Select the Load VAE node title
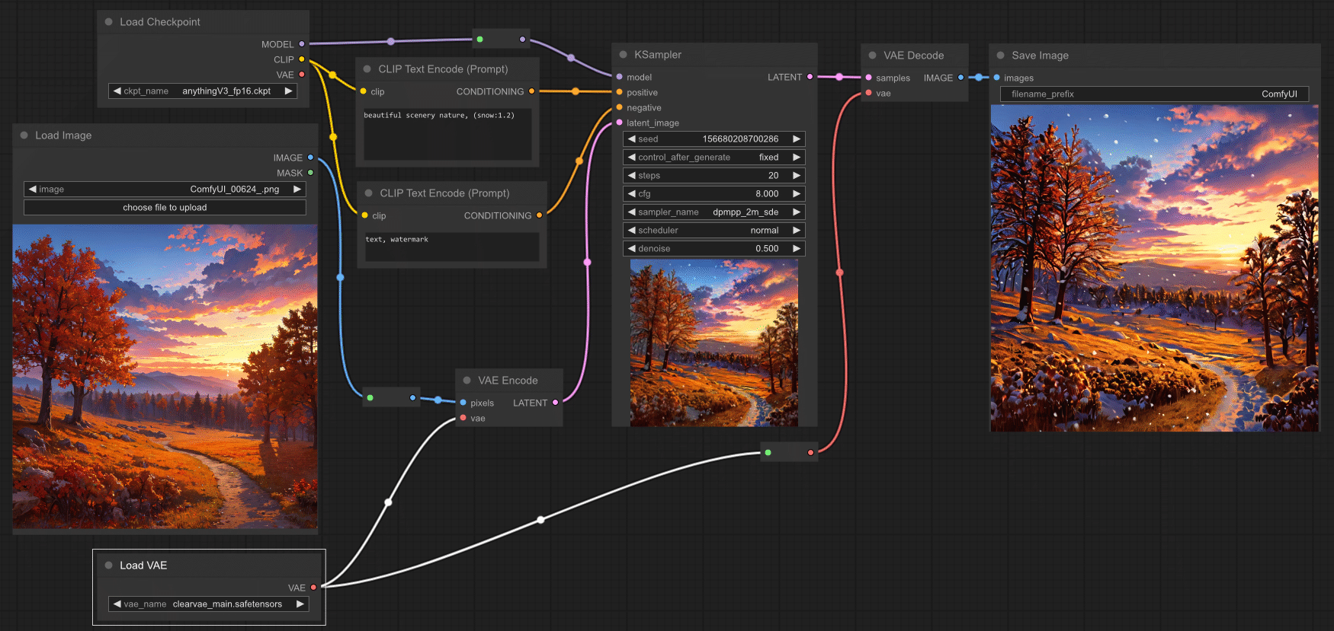This screenshot has width=1334, height=631. [143, 566]
